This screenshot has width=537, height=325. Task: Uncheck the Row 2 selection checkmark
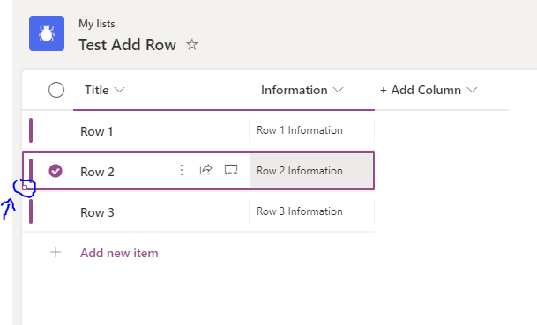[56, 171]
